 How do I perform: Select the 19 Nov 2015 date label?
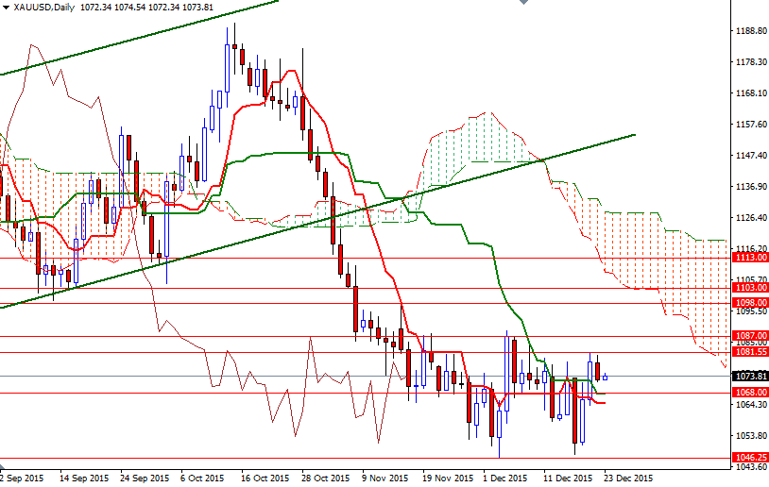(x=445, y=478)
